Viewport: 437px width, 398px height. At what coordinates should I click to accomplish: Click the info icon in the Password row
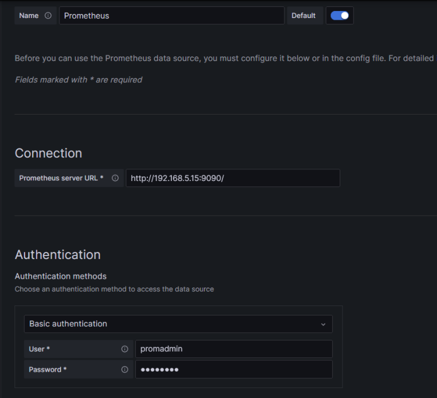(x=125, y=369)
